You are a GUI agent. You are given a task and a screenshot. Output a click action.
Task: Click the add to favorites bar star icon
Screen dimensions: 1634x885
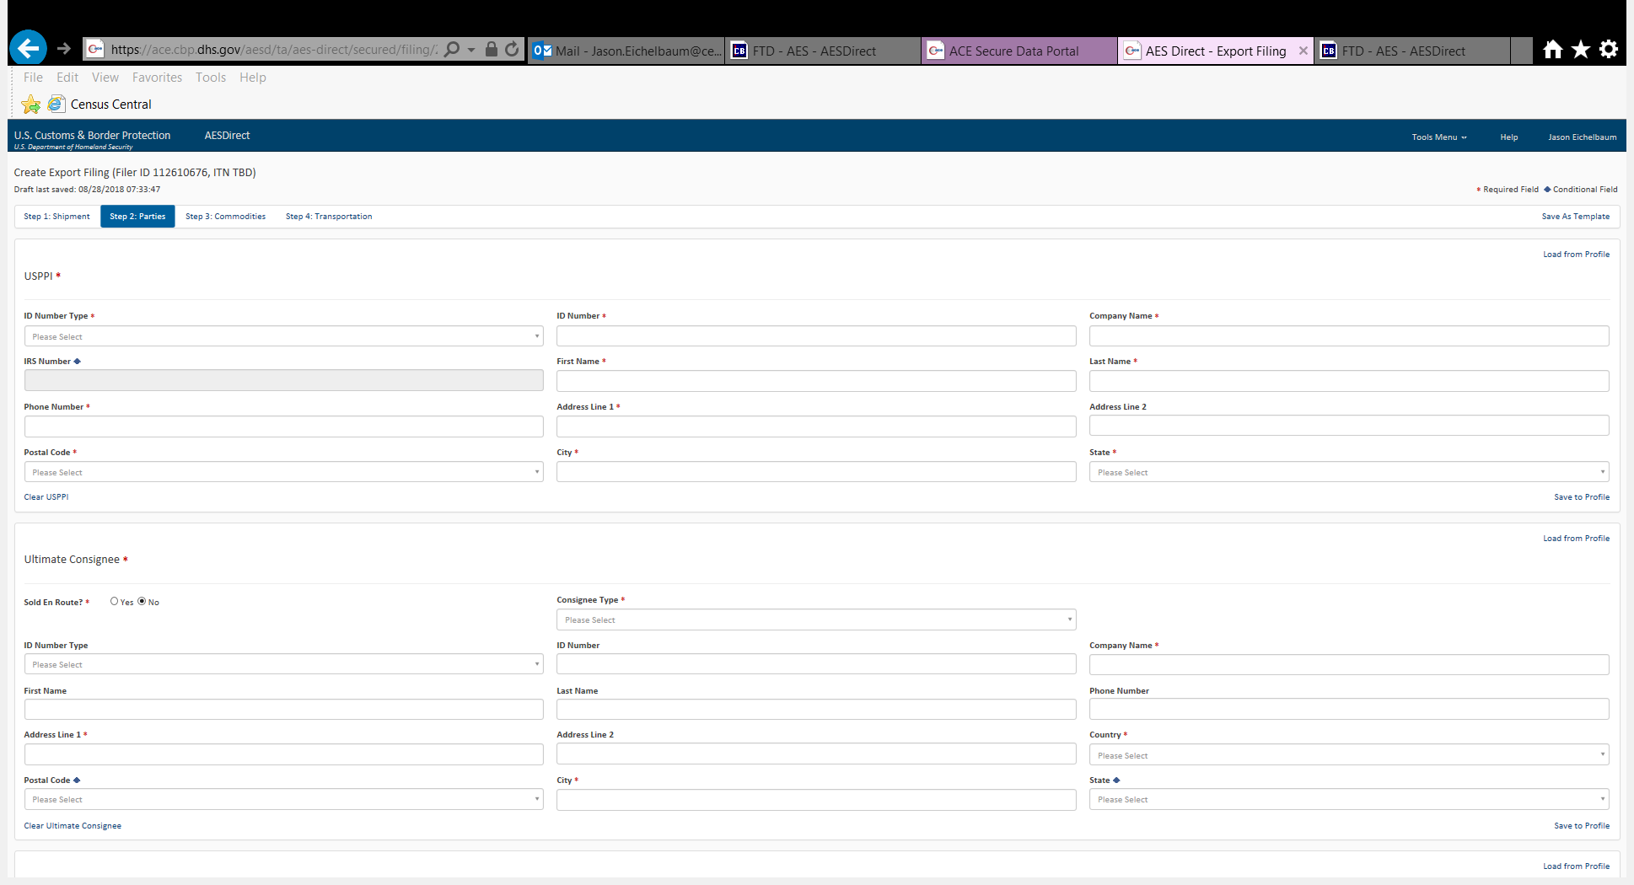31,105
